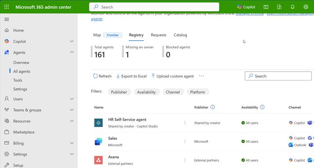The height and width of the screenshot is (168, 314).
Task: Open the toolbar overflow ellipsis menu
Action: [202, 76]
